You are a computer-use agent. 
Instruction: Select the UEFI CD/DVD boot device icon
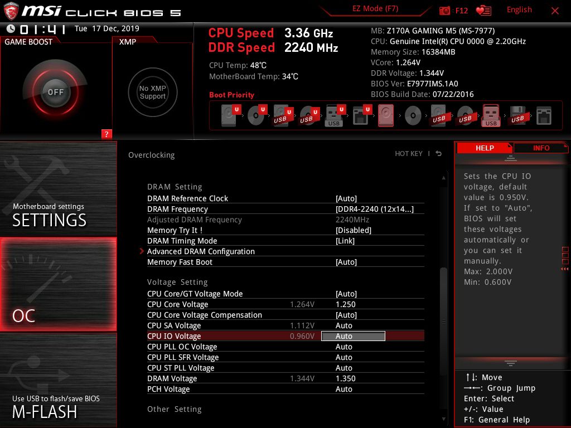[258, 115]
